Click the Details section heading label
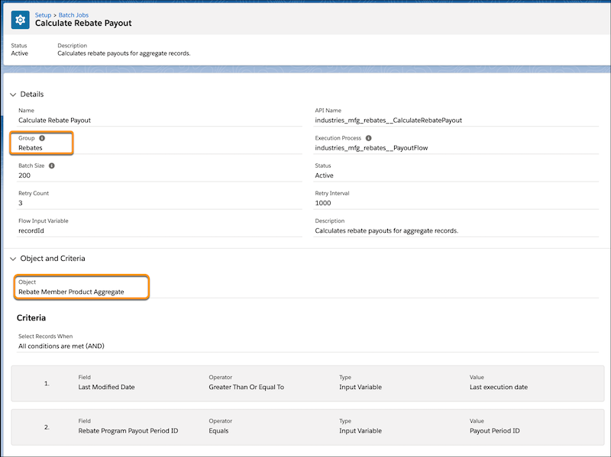Screen dimensions: 611x457 click(x=32, y=94)
